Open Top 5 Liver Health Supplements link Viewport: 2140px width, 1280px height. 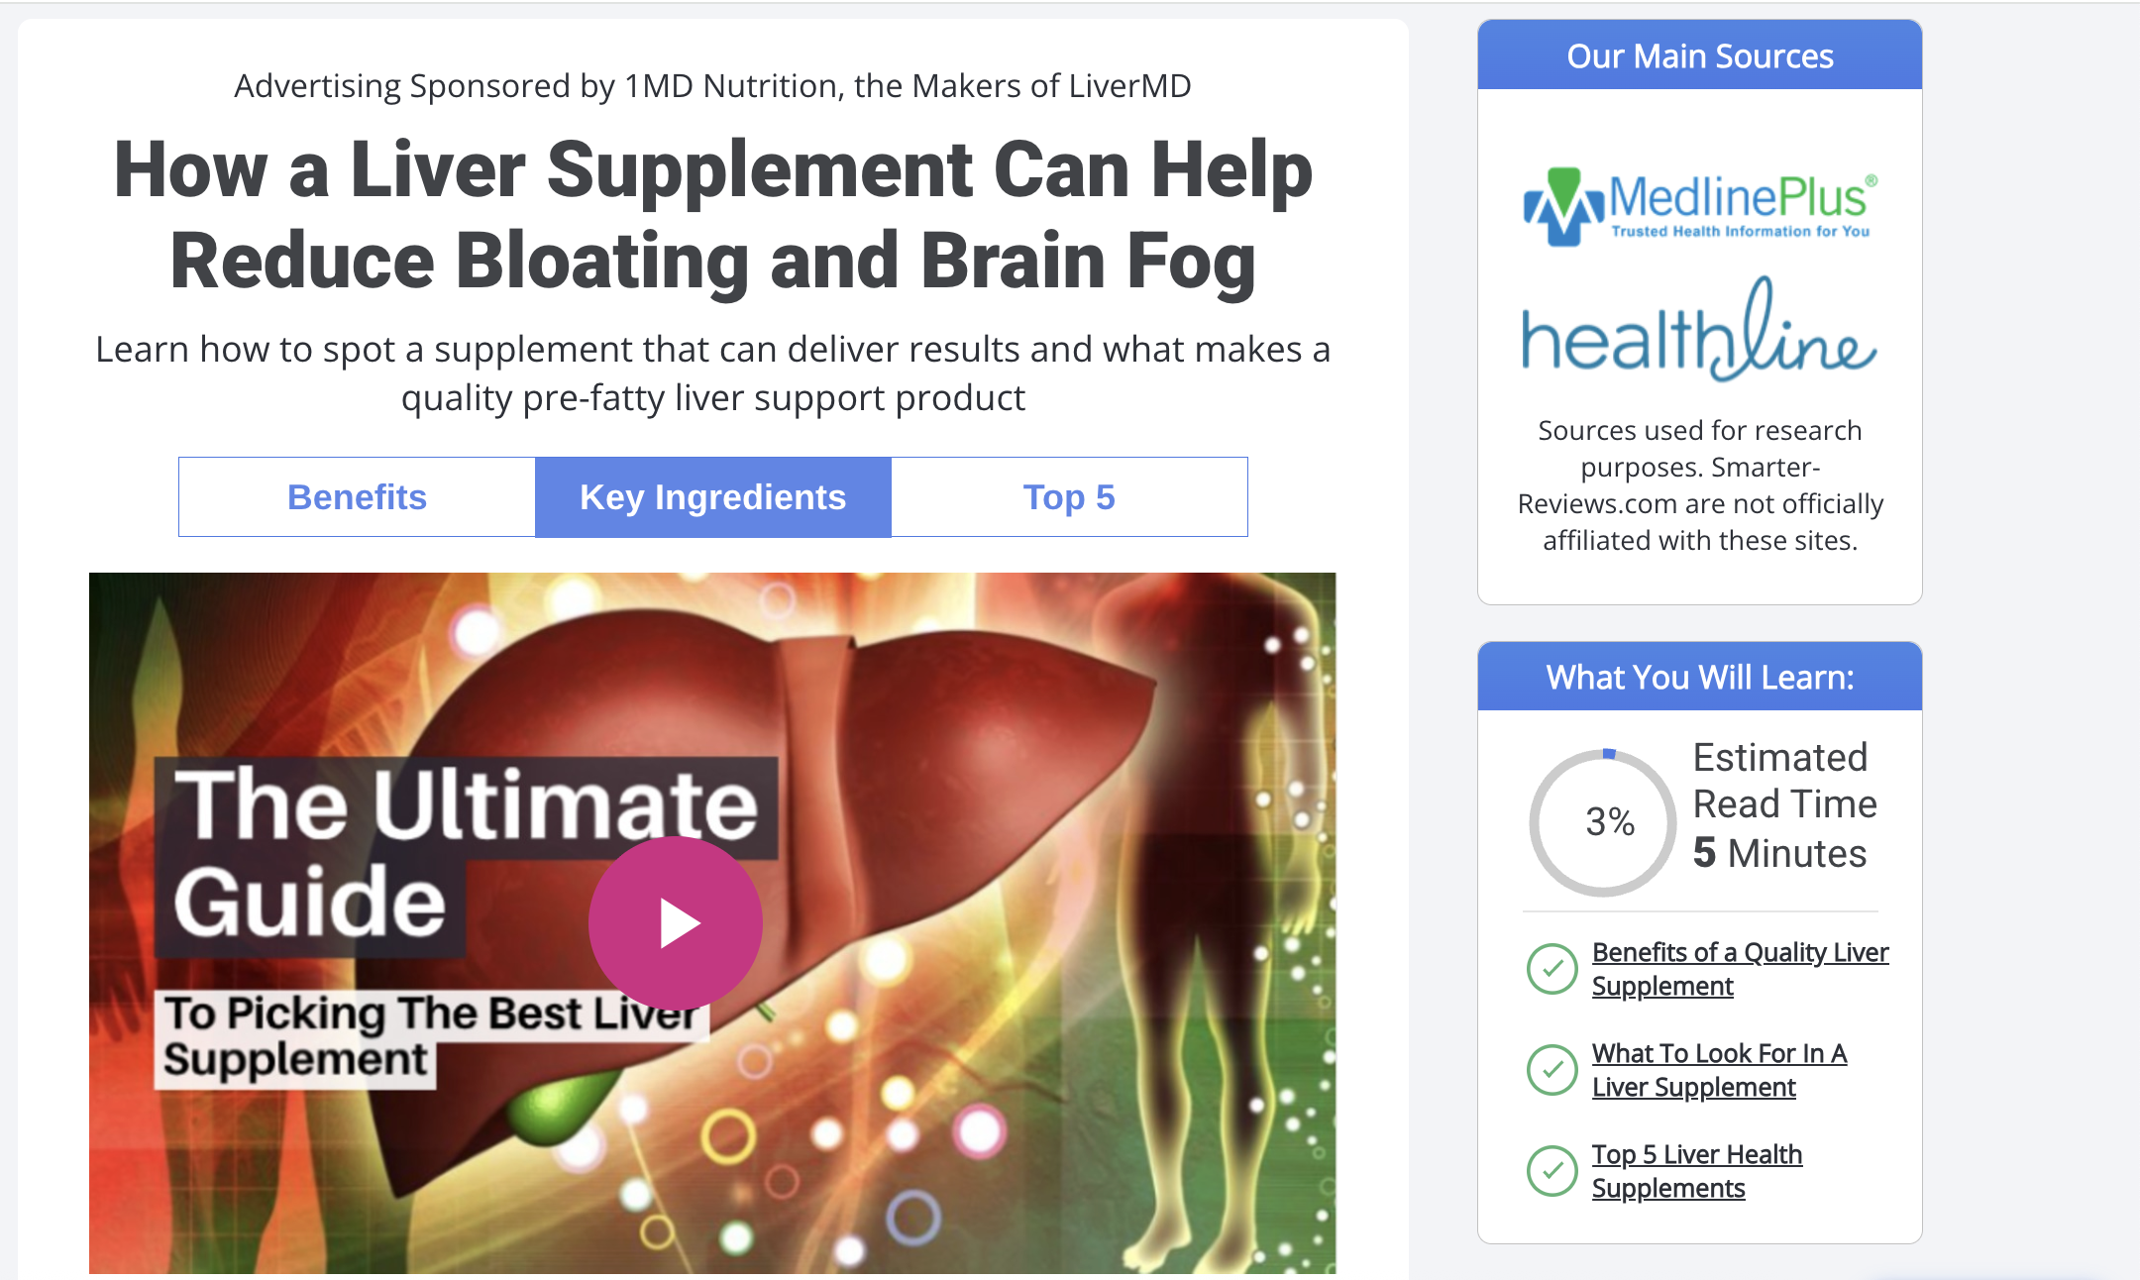(x=1697, y=1171)
